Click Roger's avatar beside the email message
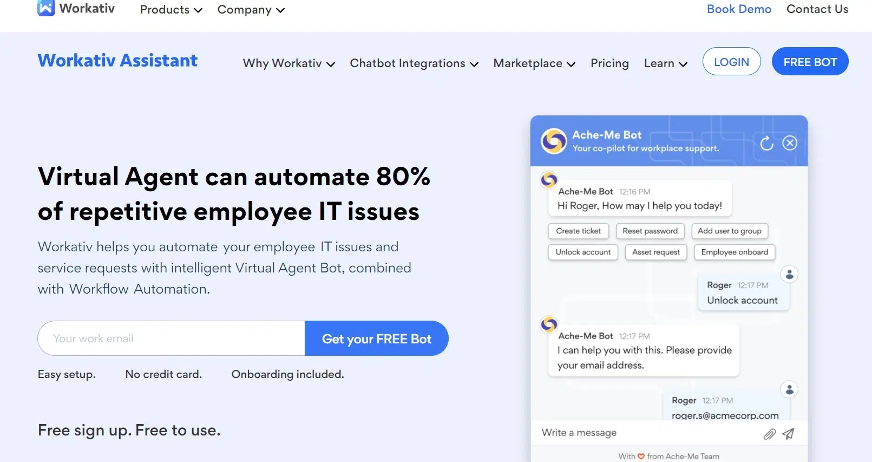The height and width of the screenshot is (462, 872). click(x=790, y=389)
